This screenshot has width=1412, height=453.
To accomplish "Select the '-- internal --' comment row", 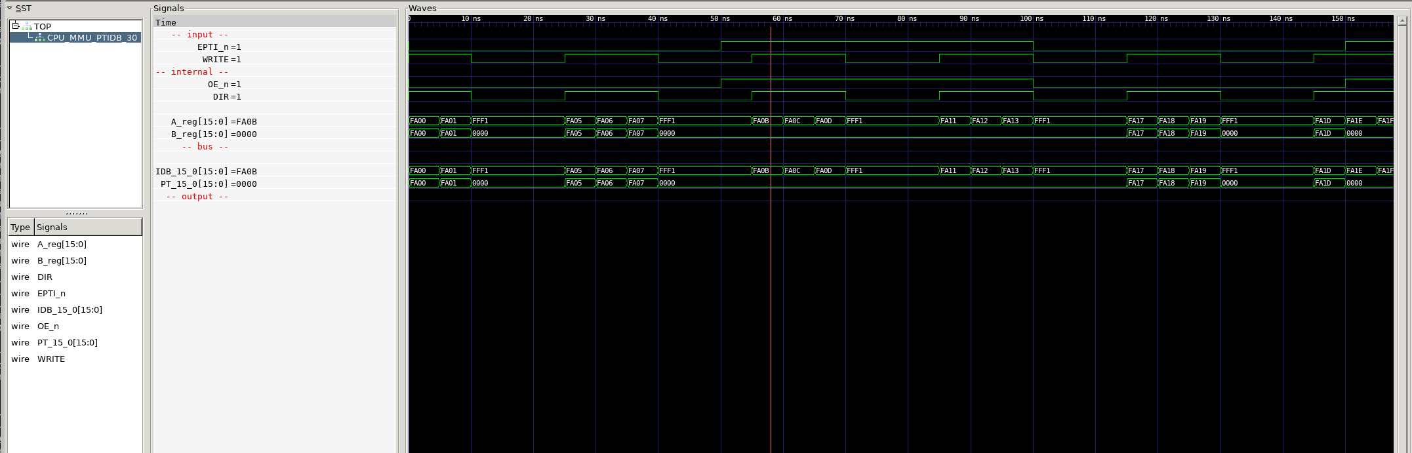I will 275,72.
